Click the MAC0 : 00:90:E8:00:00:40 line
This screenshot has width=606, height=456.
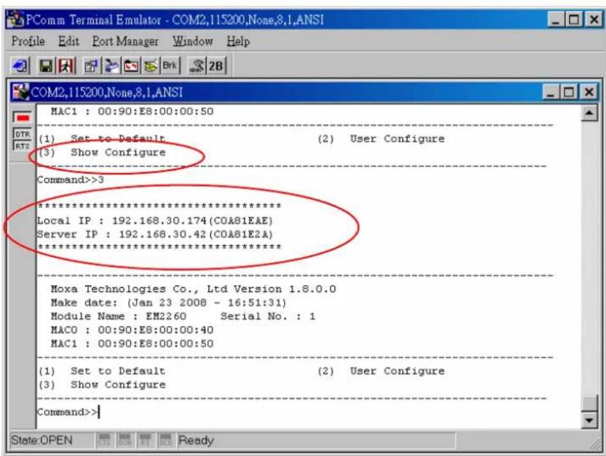(132, 330)
